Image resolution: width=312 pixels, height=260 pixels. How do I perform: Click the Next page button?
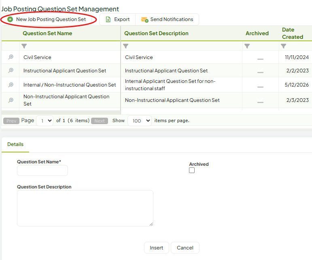pos(100,121)
